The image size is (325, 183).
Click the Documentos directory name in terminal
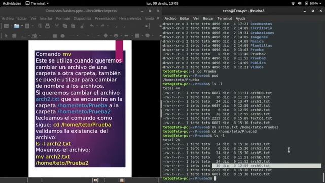(x=261, y=24)
